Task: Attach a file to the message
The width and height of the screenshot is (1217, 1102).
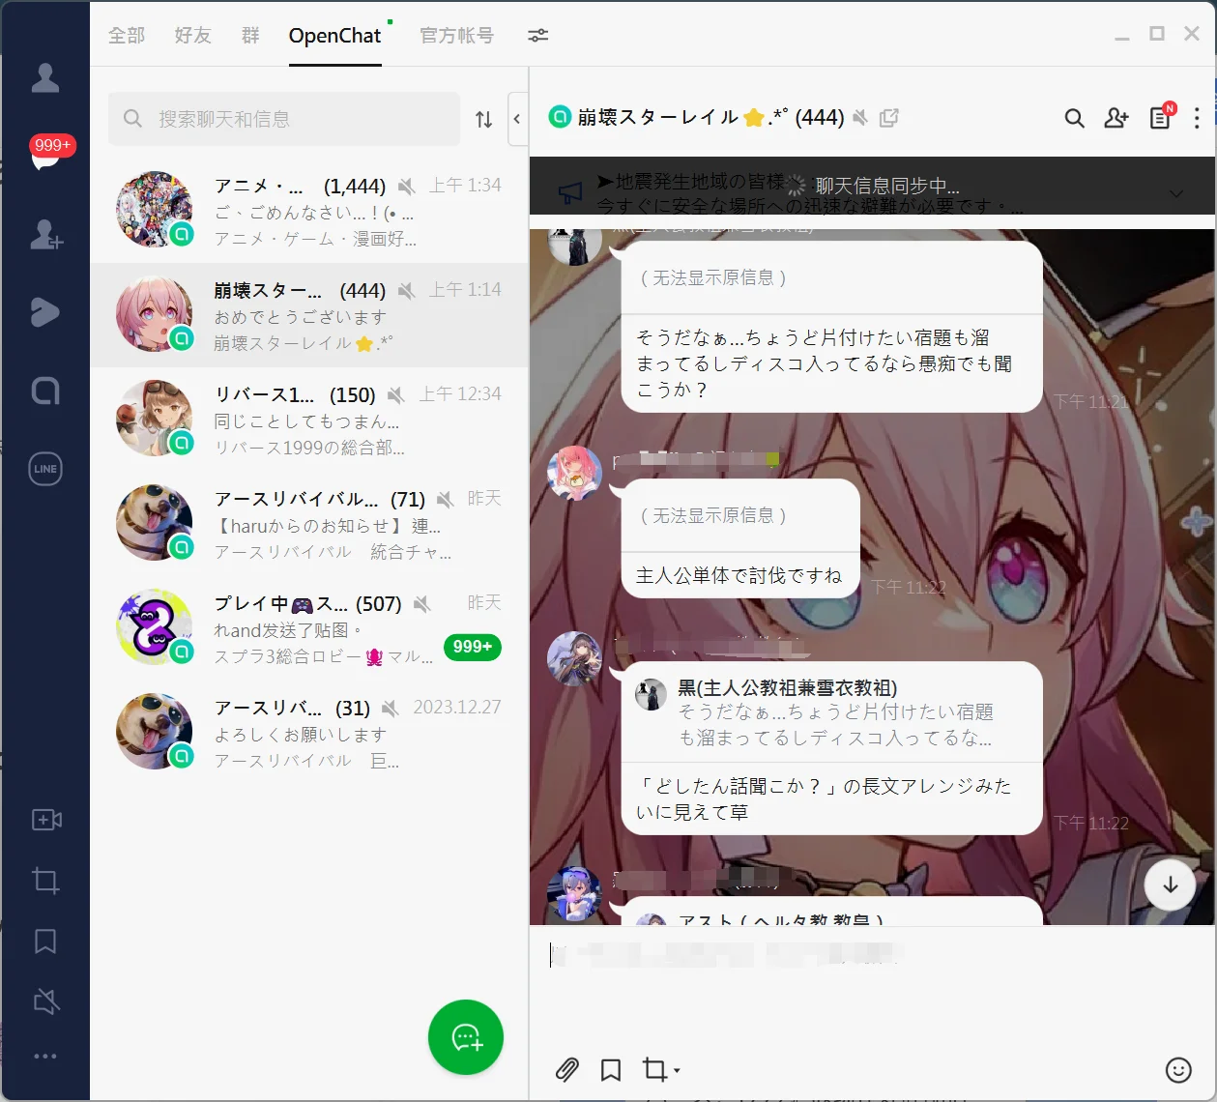Action: click(x=567, y=1069)
